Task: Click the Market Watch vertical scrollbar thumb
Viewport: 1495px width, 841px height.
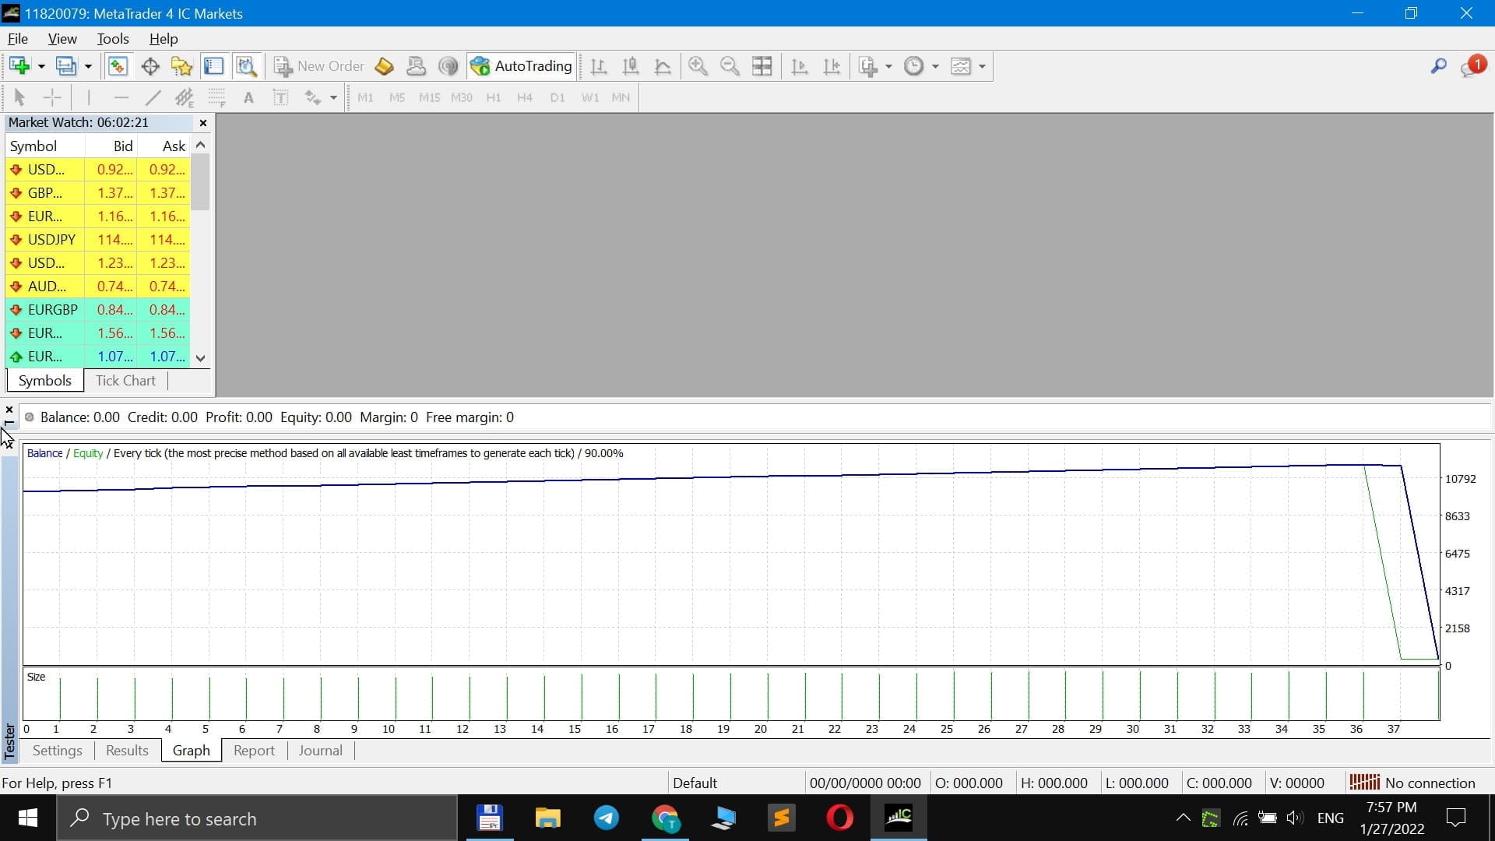Action: pyautogui.click(x=200, y=181)
